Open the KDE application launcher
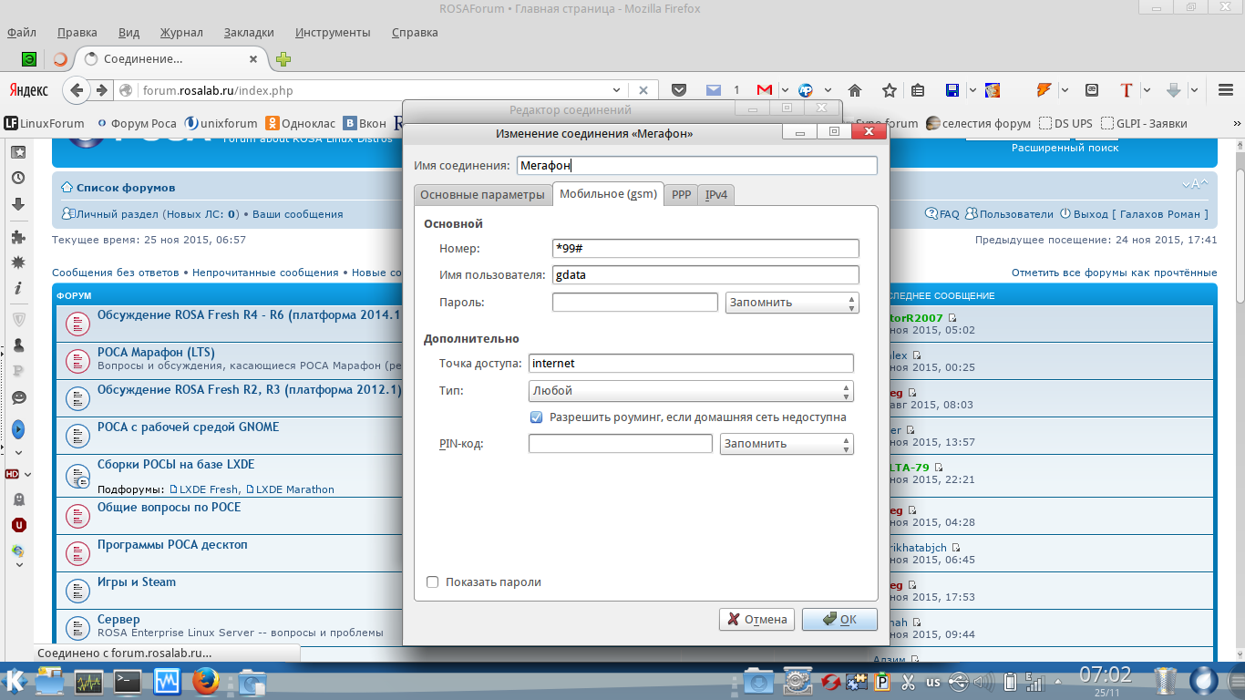The image size is (1245, 700). [15, 680]
